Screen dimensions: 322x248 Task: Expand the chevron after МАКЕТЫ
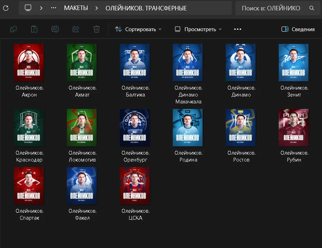pyautogui.click(x=97, y=8)
